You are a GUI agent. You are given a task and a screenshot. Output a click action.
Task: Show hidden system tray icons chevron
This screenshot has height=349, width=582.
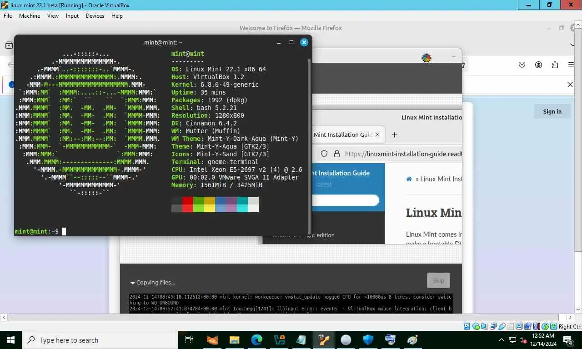(x=502, y=340)
